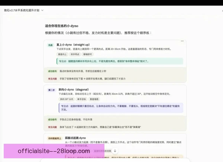
Task: Select the 单手目标 tag chip
Action: [81, 99]
